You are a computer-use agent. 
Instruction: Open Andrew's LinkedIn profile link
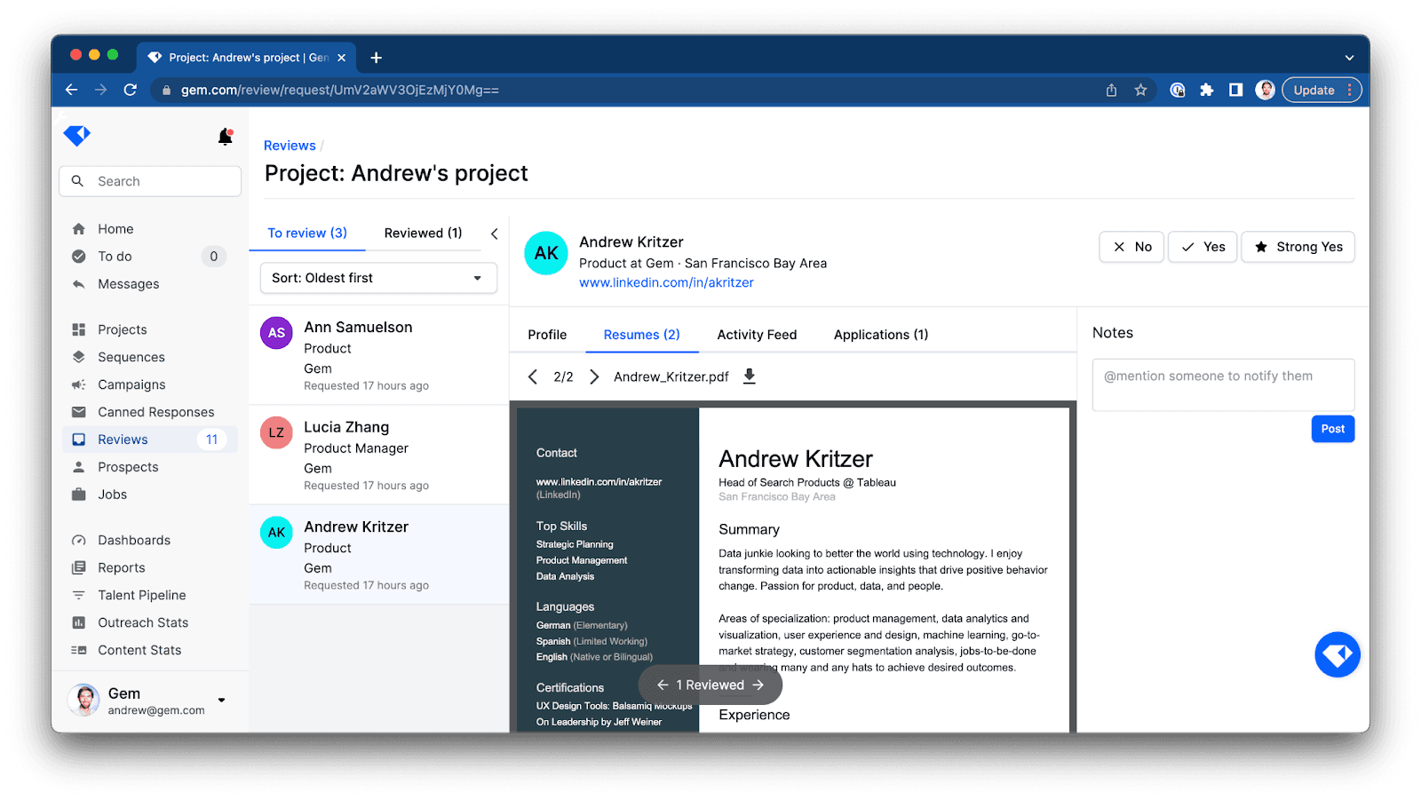(666, 282)
